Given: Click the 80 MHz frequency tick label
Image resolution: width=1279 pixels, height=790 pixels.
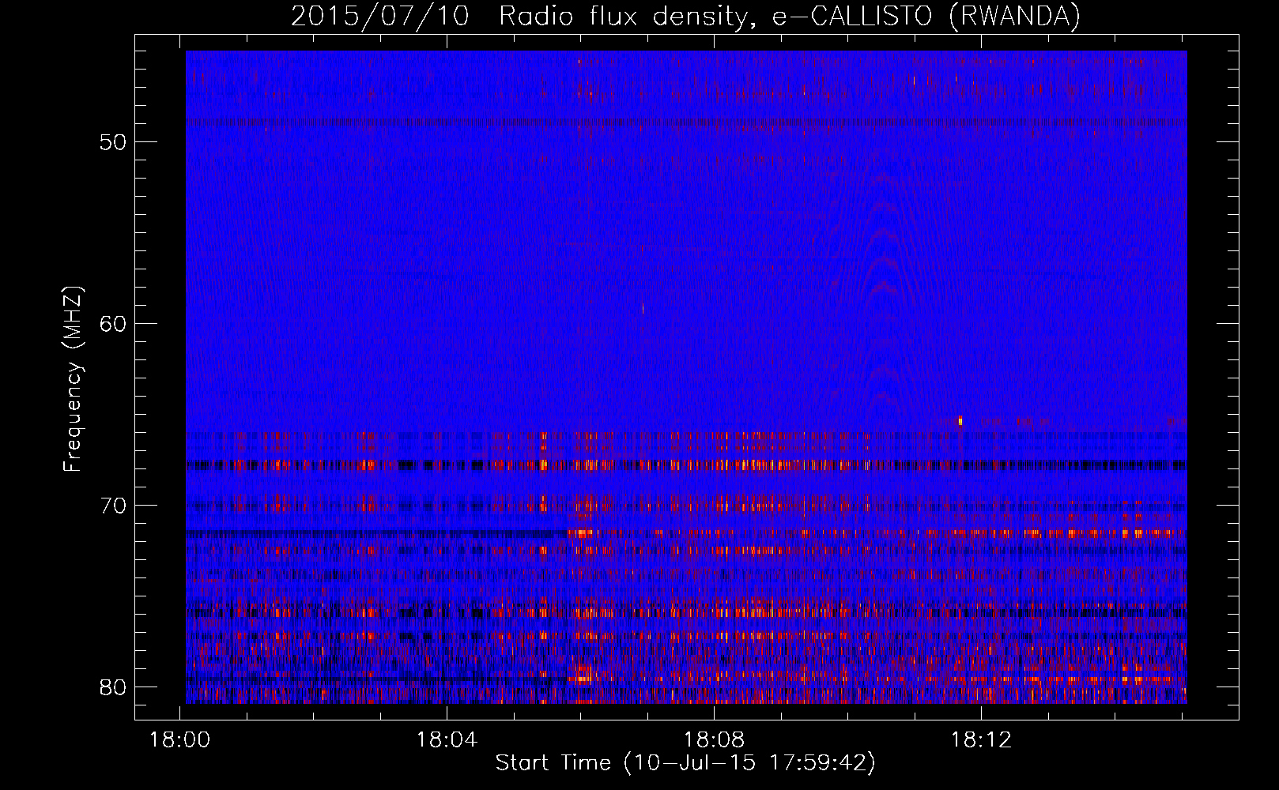Looking at the screenshot, I should tap(114, 687).
